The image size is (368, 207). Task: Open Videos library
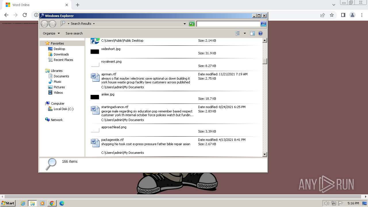(58, 93)
